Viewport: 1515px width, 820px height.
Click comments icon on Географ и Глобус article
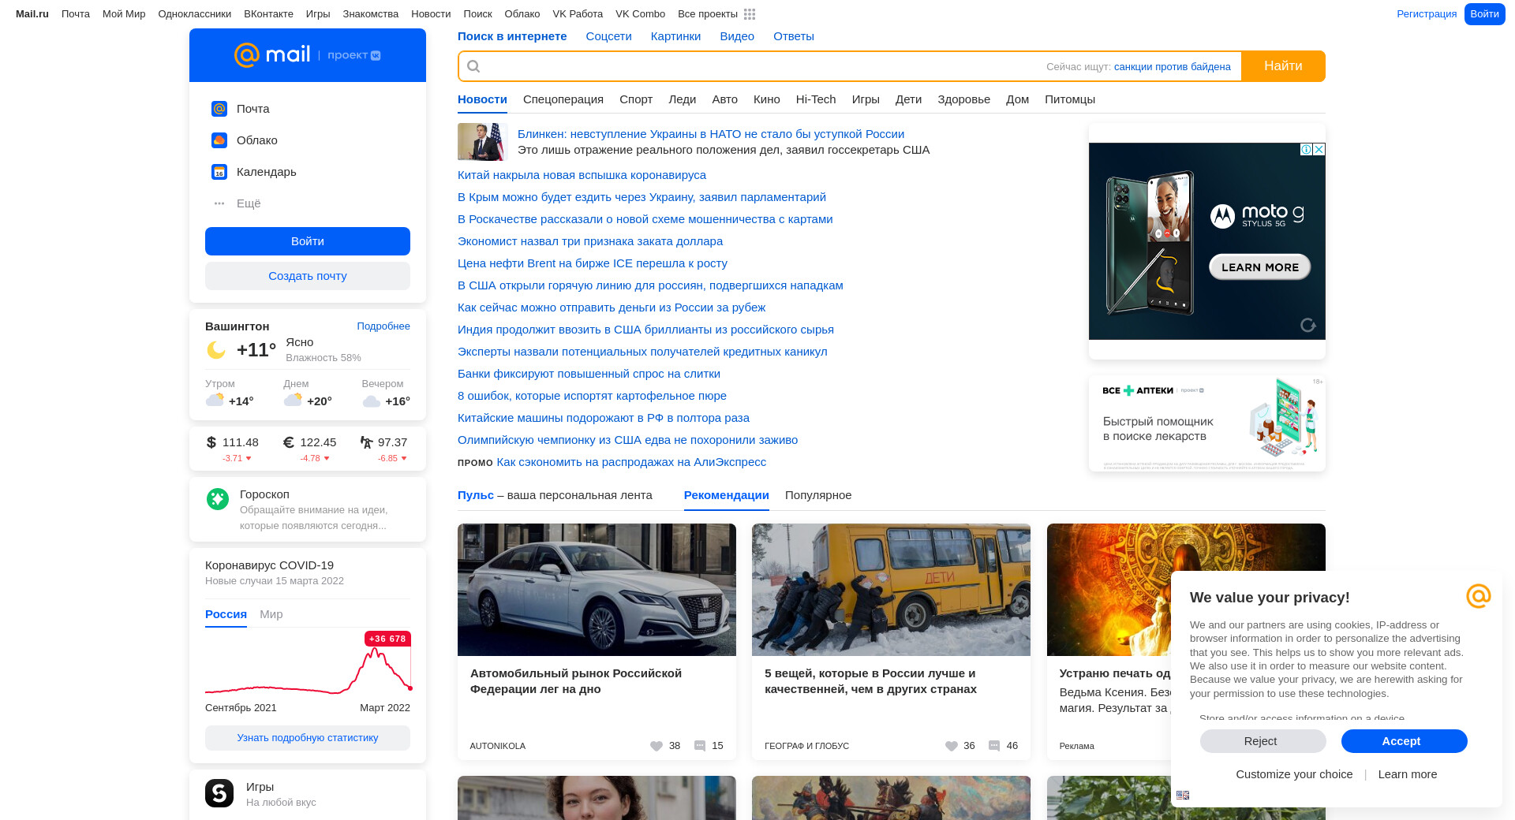click(994, 746)
